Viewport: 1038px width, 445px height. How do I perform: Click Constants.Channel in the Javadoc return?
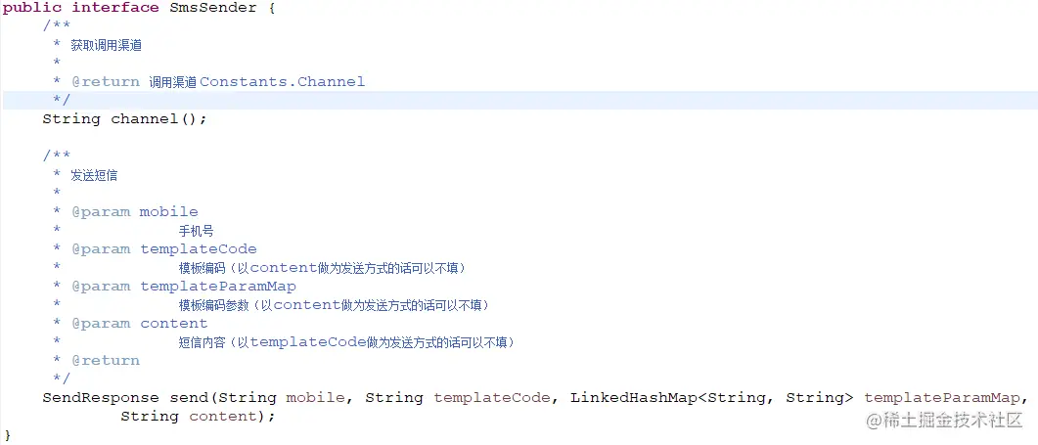[x=282, y=82]
